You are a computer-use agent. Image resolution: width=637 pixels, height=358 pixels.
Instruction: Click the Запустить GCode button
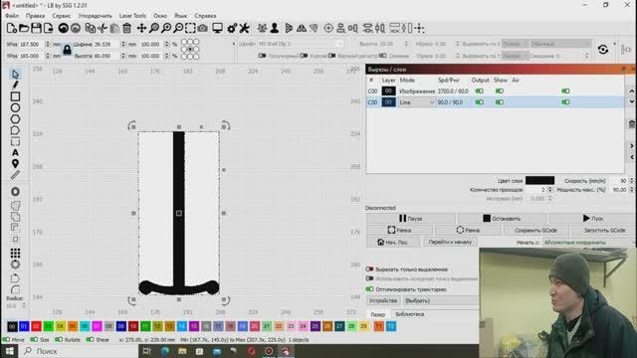[604, 230]
